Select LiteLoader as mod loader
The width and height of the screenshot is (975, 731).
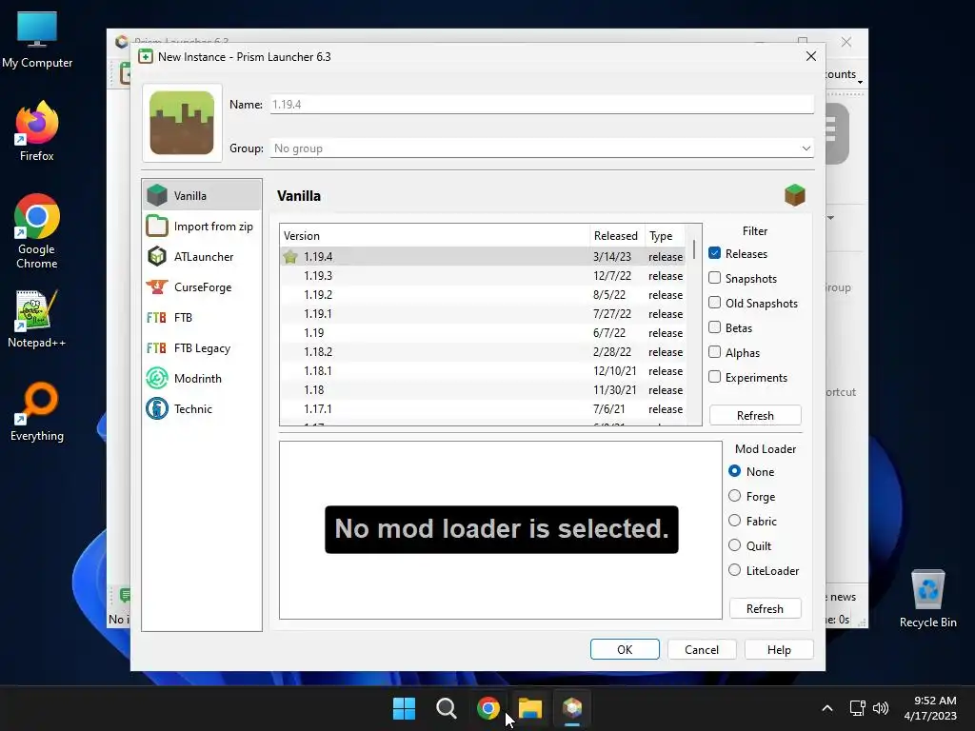(734, 570)
